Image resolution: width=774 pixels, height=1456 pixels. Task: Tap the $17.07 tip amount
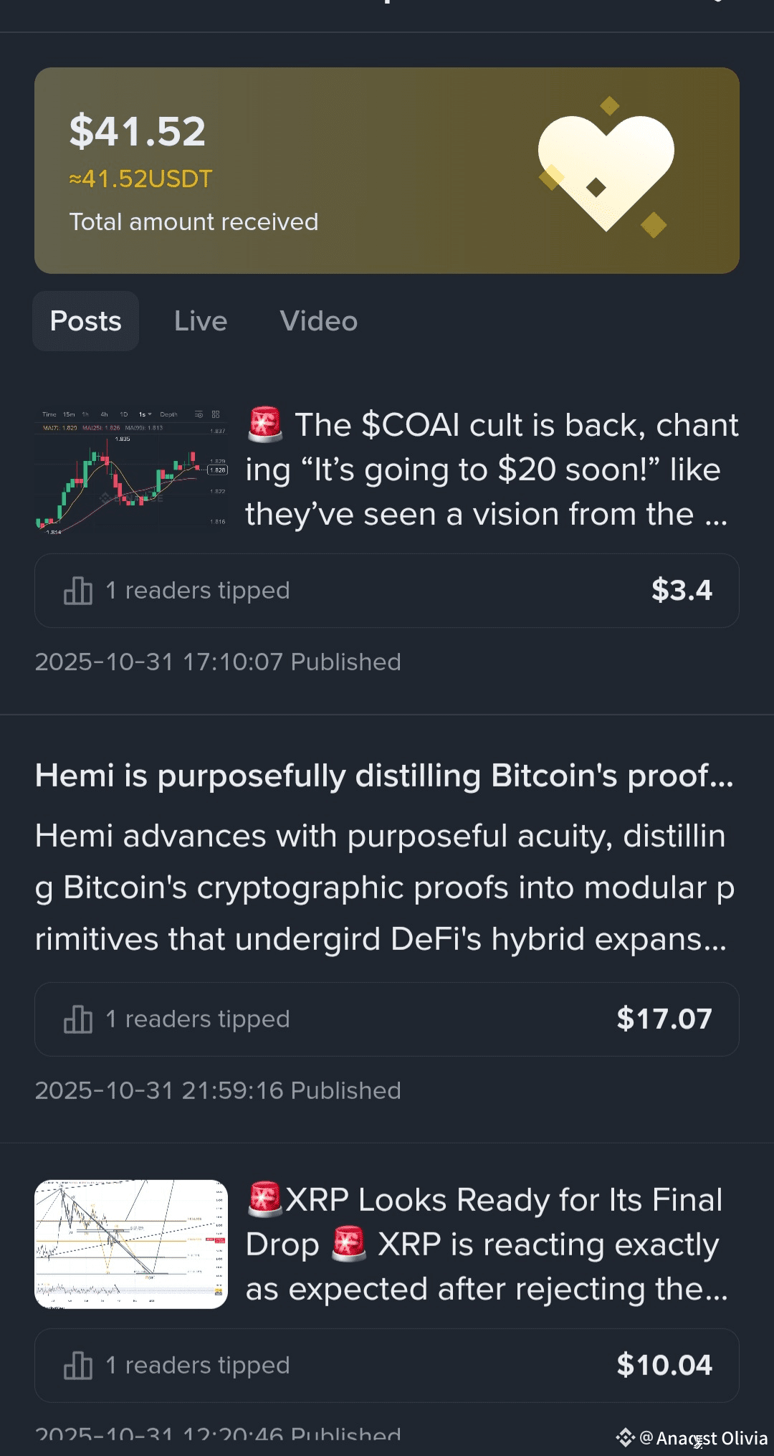coord(664,1019)
